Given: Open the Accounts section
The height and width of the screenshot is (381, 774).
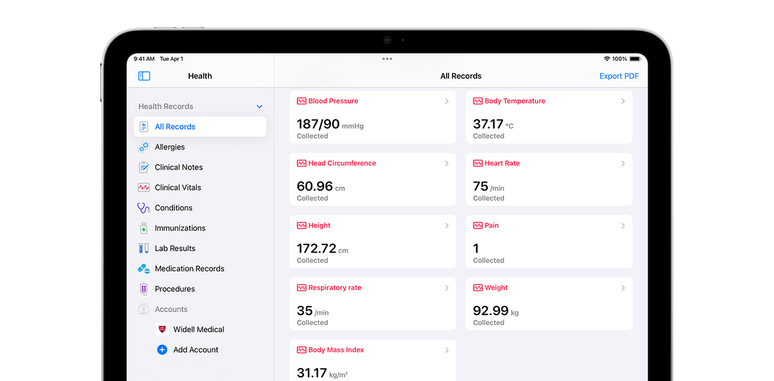Looking at the screenshot, I should [x=171, y=309].
